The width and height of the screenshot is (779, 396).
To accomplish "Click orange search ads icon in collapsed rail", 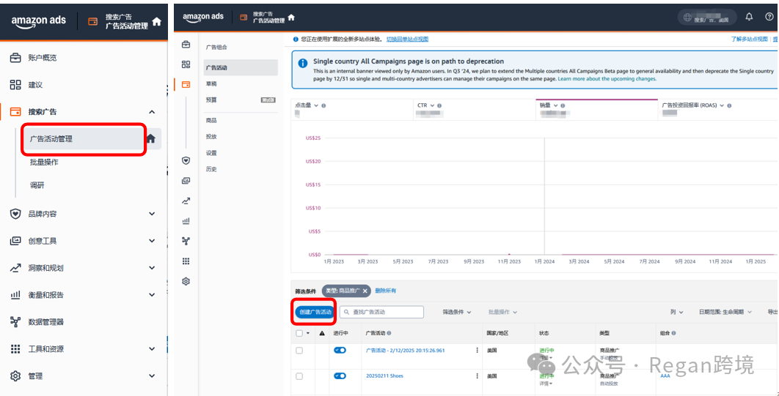I will click(186, 84).
